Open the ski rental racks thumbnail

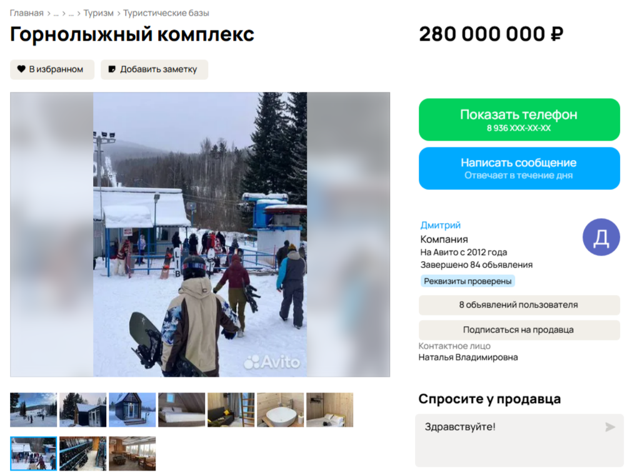82,454
